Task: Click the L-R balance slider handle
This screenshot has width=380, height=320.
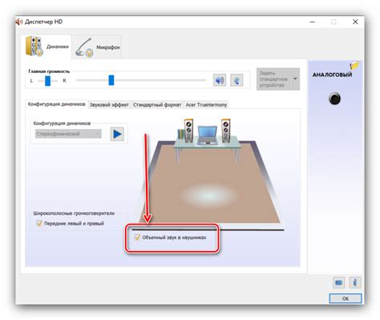Action: 48,80
